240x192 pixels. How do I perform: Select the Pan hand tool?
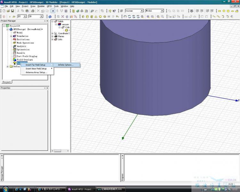[125, 17]
